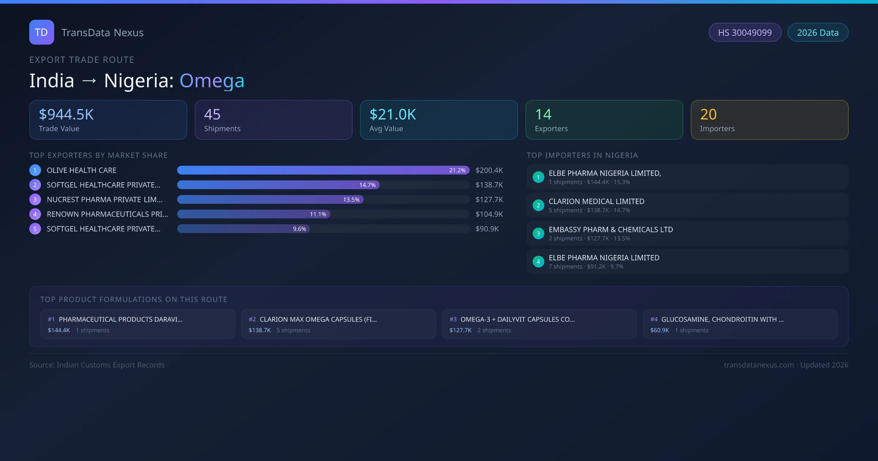The width and height of the screenshot is (878, 461).
Task: Click rank 1 badge for Olive Health Care
Action: coord(35,170)
